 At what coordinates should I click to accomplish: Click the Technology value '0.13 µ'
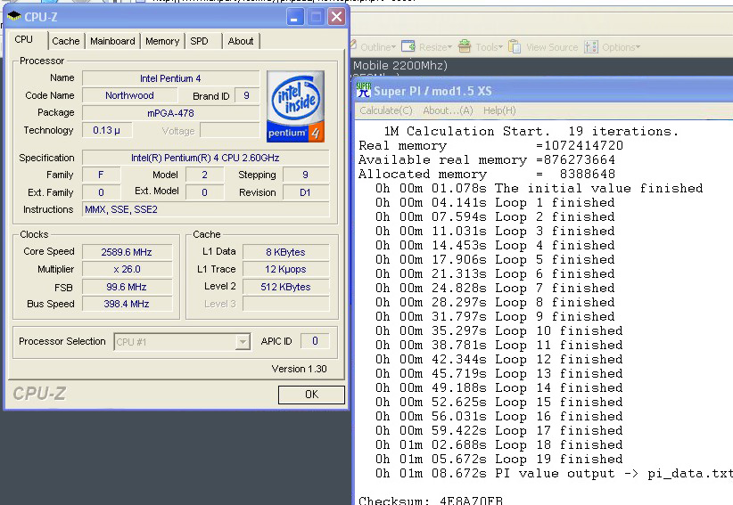pos(107,130)
